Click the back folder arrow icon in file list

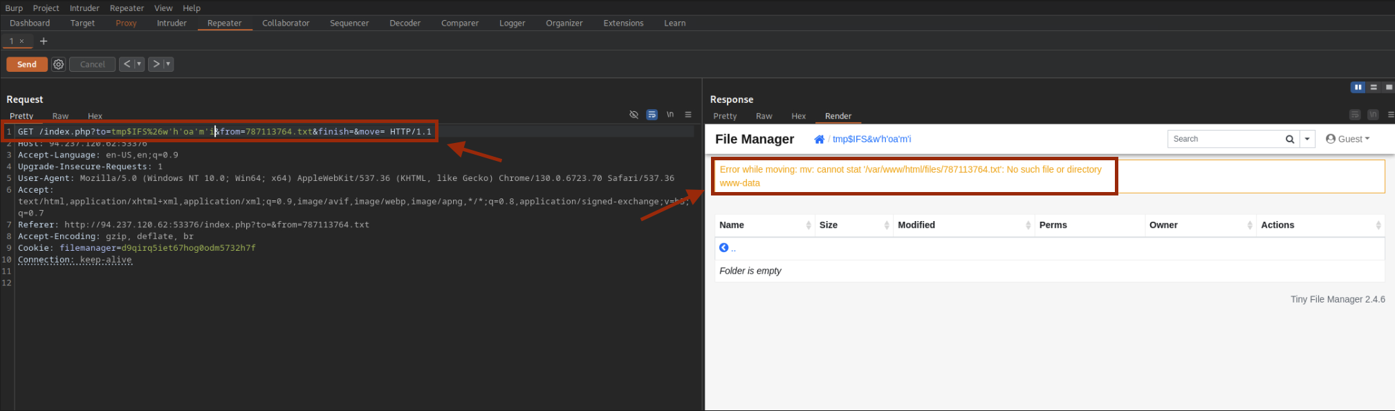click(x=724, y=248)
